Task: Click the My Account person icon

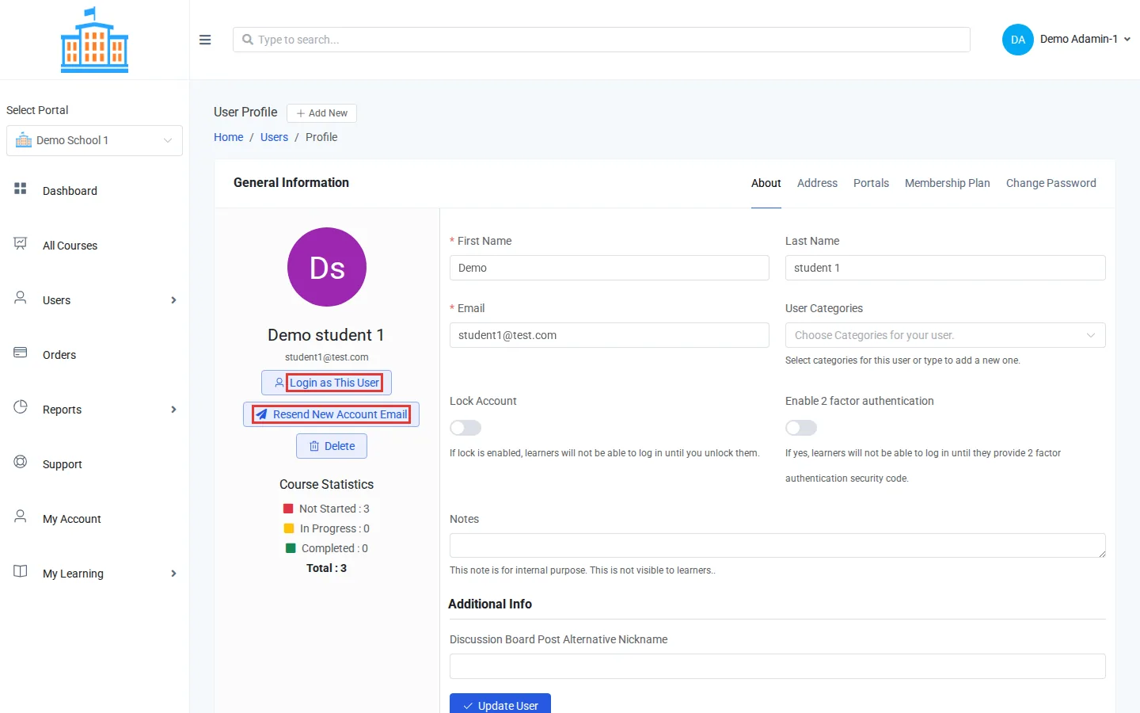Action: 21,517
